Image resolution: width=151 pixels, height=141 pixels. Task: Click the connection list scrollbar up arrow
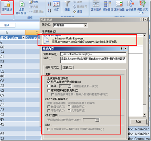click(144, 35)
